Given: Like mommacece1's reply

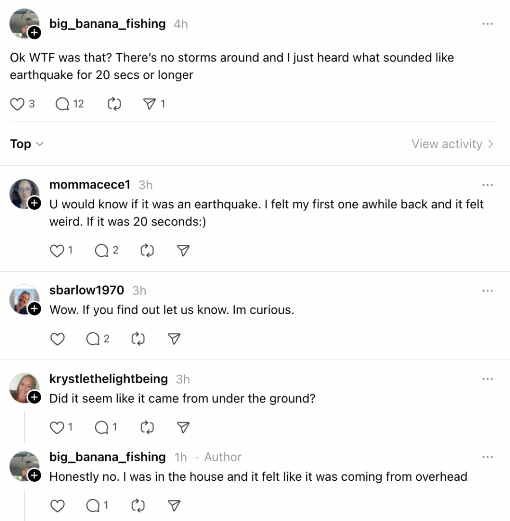Looking at the screenshot, I should [x=56, y=251].
